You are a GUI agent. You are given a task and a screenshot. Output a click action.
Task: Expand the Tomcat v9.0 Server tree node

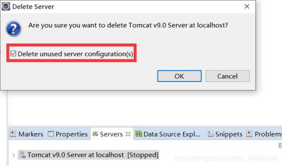pos(14,155)
